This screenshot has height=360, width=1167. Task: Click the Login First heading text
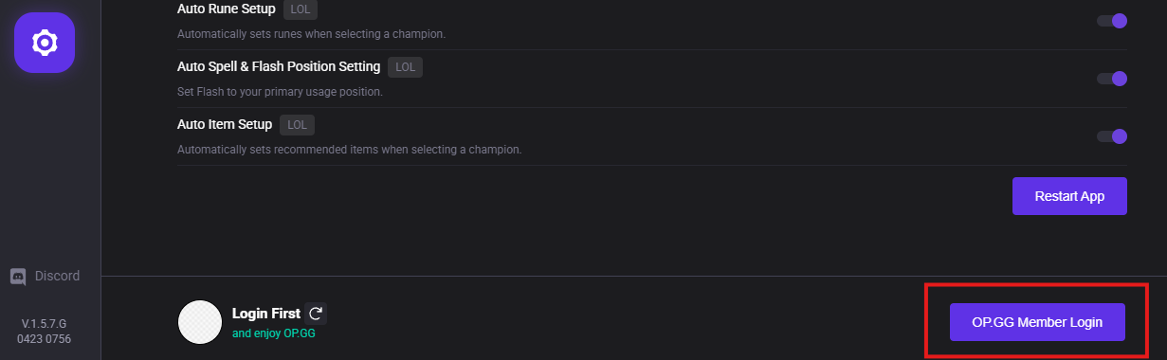(x=266, y=313)
